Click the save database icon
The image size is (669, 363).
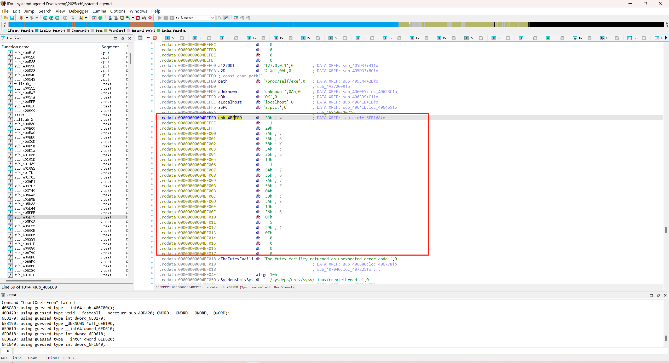point(12,18)
